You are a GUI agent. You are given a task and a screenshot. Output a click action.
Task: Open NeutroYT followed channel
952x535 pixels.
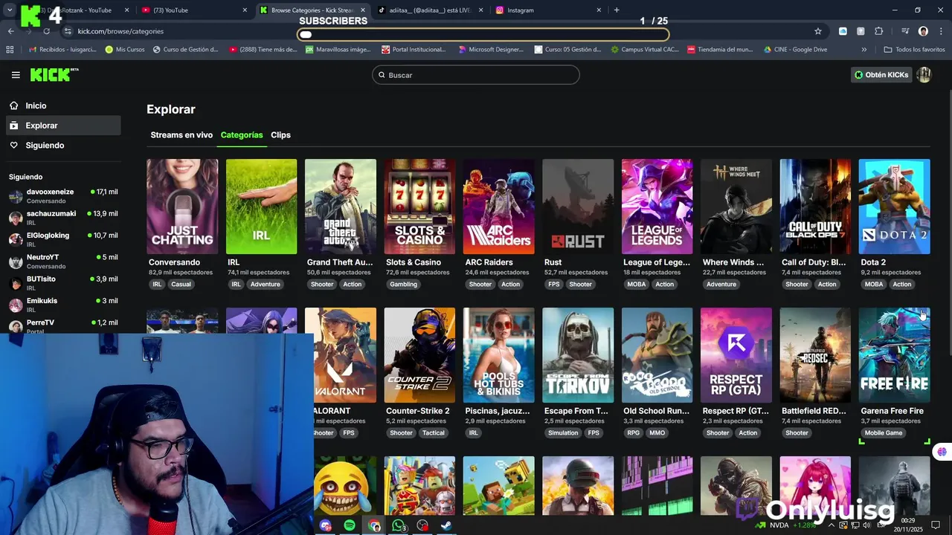tap(63, 262)
